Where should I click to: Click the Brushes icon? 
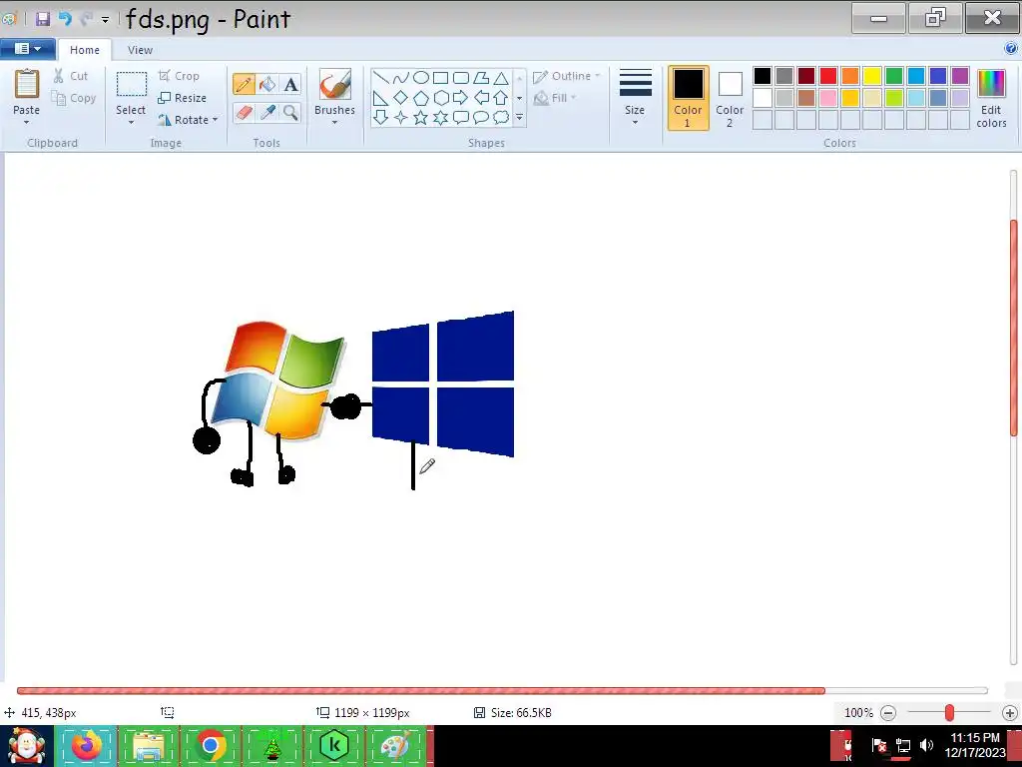coord(335,85)
